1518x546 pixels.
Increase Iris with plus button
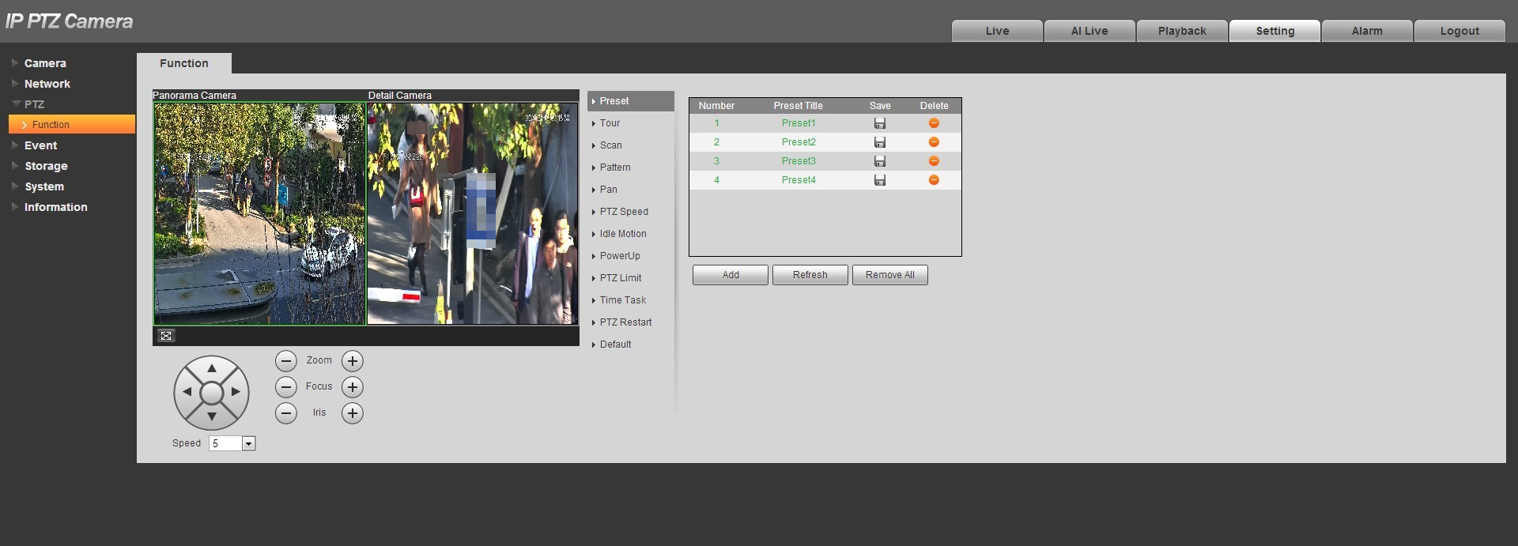[x=353, y=413]
